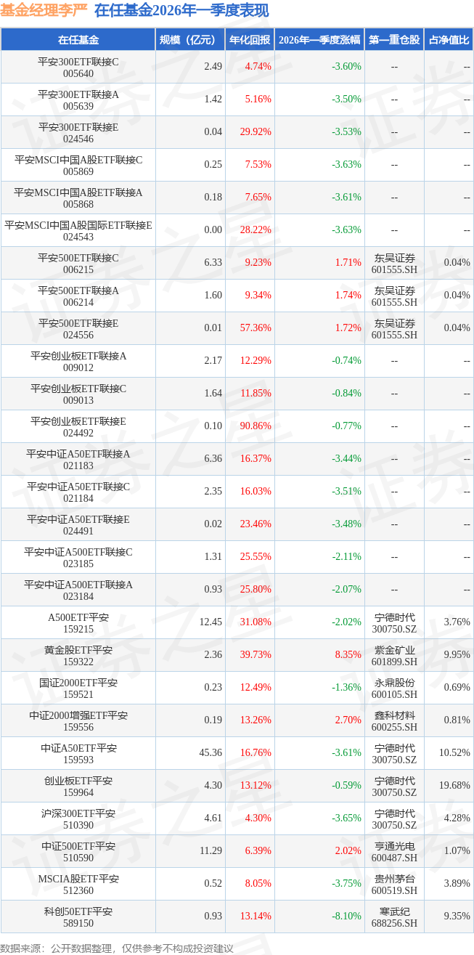Viewport: 474px width, 955px height.
Task: Click the 2026年一季度涨幅 column header
Action: point(319,40)
